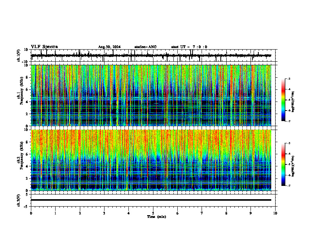Screen dimensions: 310x239
Task: Click time axis tick label "2"
Action: [x=80, y=213]
